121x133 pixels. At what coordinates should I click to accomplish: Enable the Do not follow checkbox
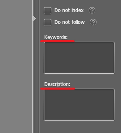[x=48, y=22]
